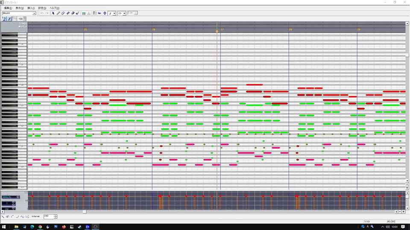Click the teal columns toolbar icon
Screen dimensions: 410x230
pos(84,13)
